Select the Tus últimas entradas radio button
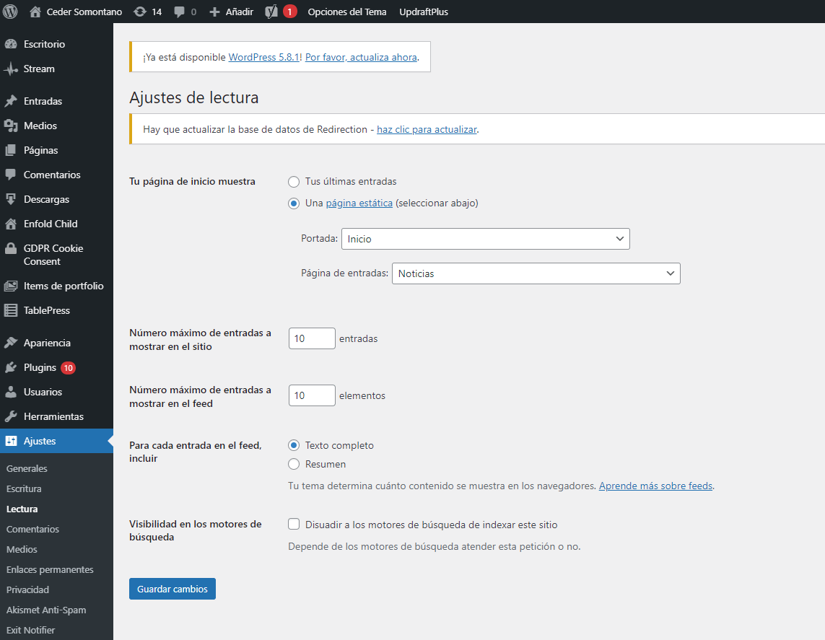This screenshot has width=825, height=640. coord(294,181)
